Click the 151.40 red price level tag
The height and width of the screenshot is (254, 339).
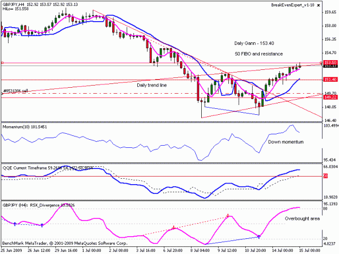point(330,80)
